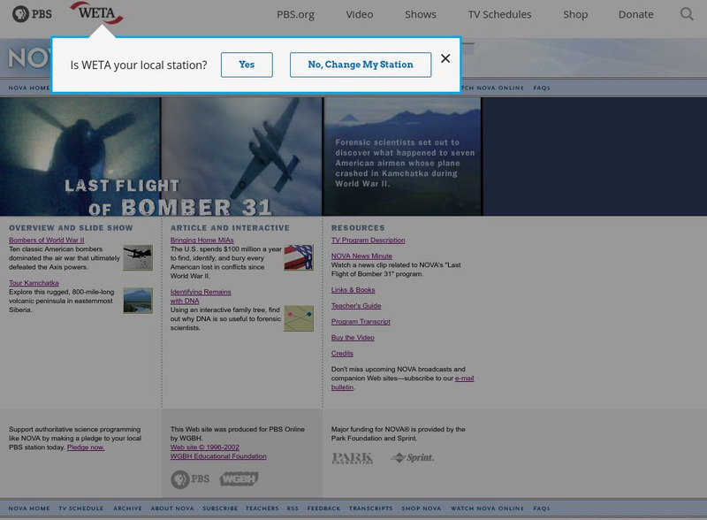Image resolution: width=707 pixels, height=520 pixels.
Task: Open search with magnifying glass icon
Action: click(687, 14)
